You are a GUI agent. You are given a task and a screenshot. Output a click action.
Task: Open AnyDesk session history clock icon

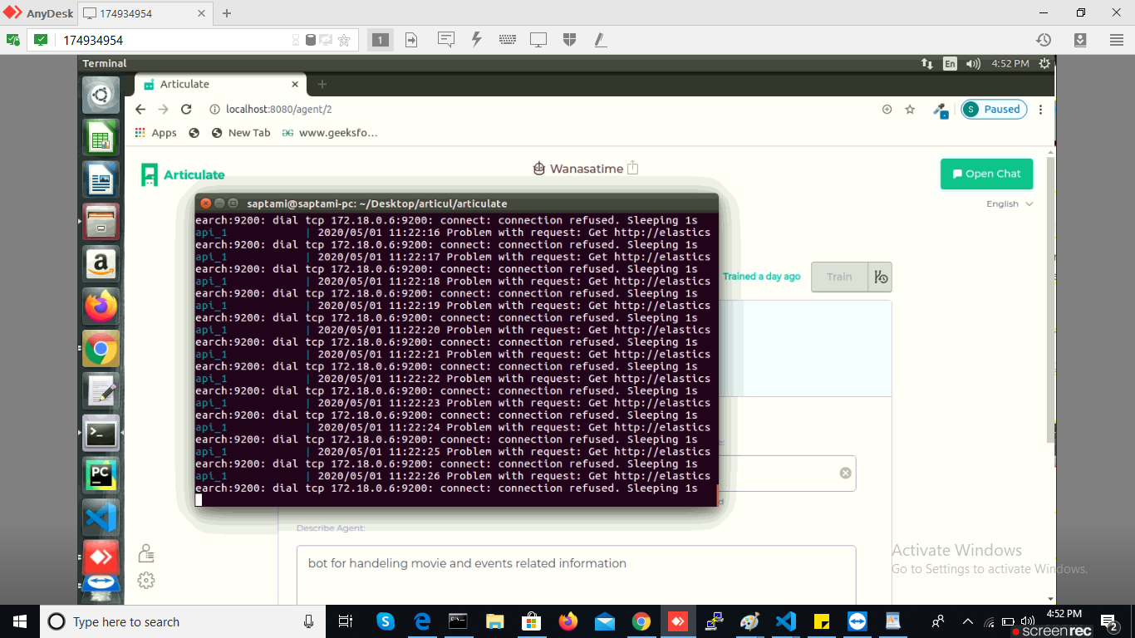[x=1044, y=40]
